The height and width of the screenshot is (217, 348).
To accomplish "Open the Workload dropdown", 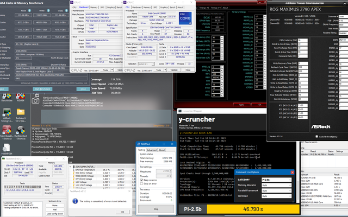I will click(x=276, y=196).
